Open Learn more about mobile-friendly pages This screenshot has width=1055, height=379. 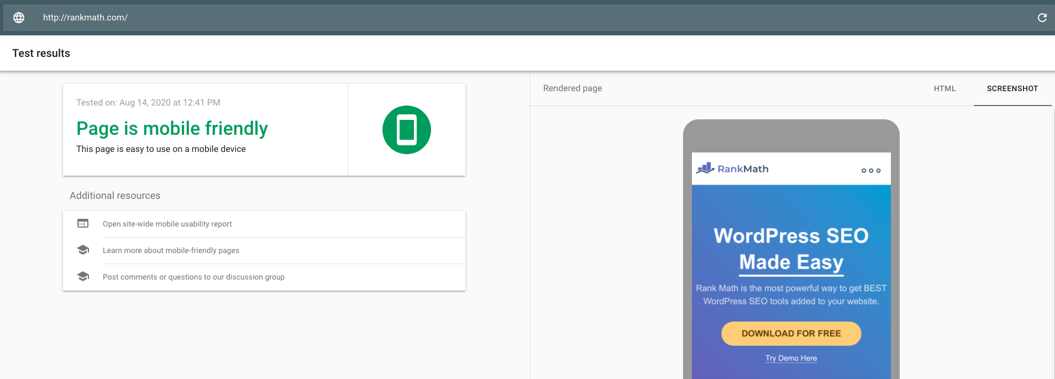pos(171,250)
